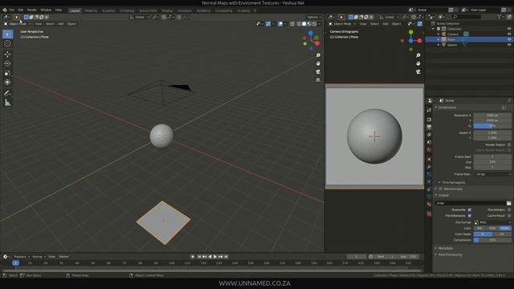Toggle visibility eye of Sphere in outliner
Screen dimensions: 514x289
pos(509,45)
